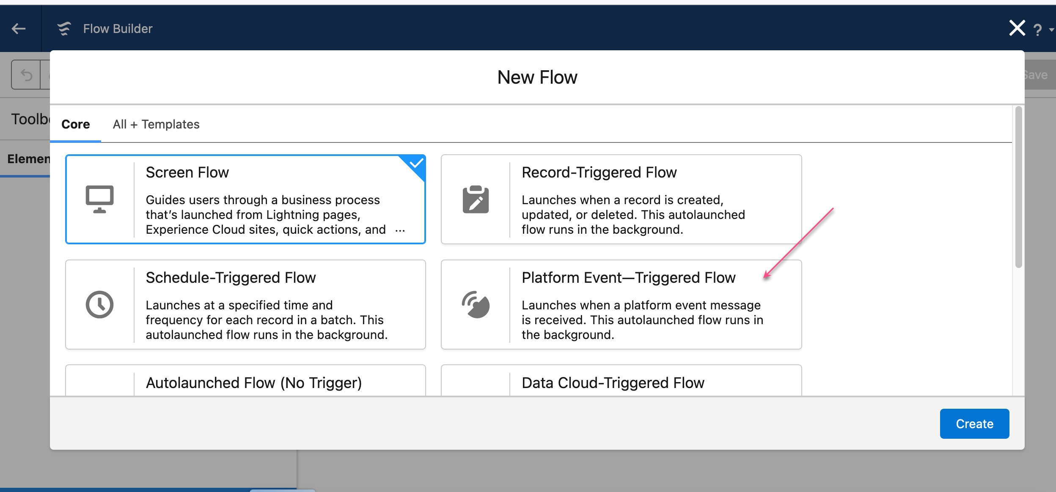Viewport: 1056px width, 492px height.
Task: Switch to All + Templates tab
Action: click(156, 124)
